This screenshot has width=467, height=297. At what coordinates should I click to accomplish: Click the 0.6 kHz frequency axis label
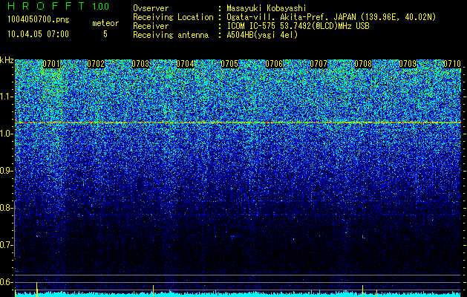(x=7, y=282)
